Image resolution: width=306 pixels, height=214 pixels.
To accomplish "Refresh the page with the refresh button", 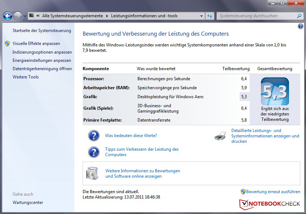I will [210, 16].
